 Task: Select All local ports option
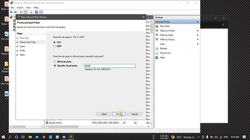coord(55,61)
